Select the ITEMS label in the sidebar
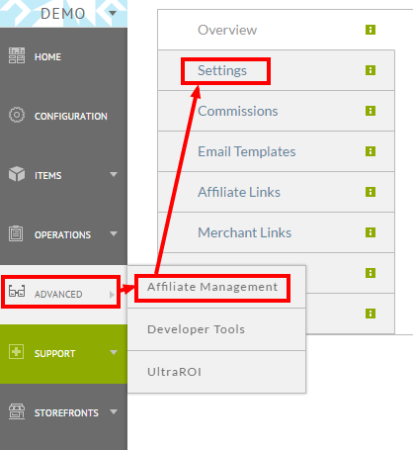Screen dimensions: 413x450 point(48,176)
